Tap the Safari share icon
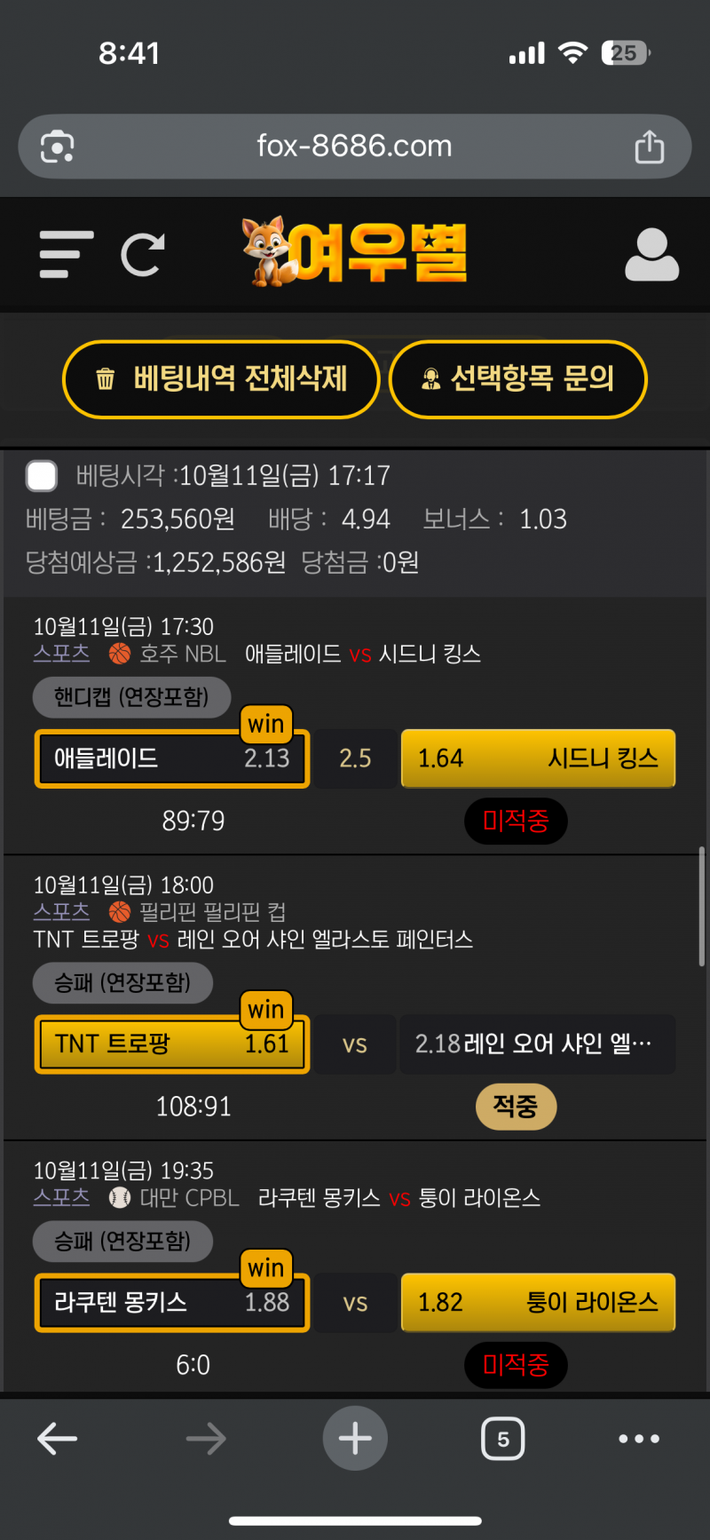Viewport: 710px width, 1540px height. point(649,147)
